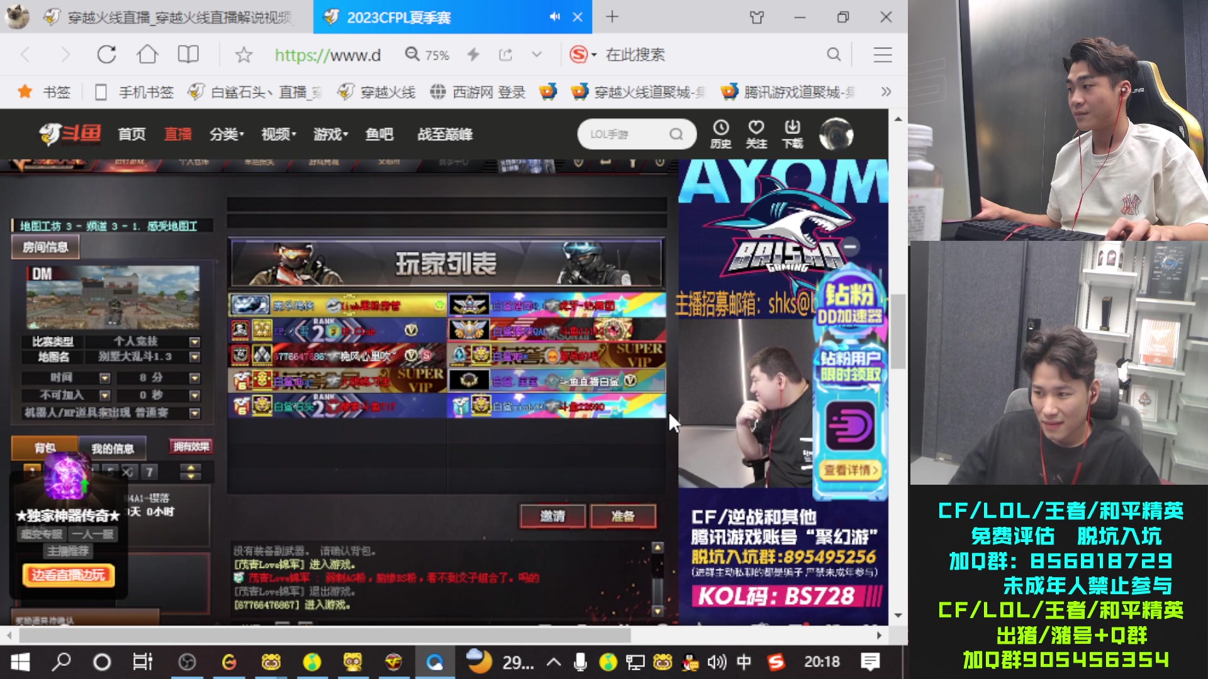The height and width of the screenshot is (679, 1208).
Task: Switch input method by clicking 中 in tray
Action: 746,662
